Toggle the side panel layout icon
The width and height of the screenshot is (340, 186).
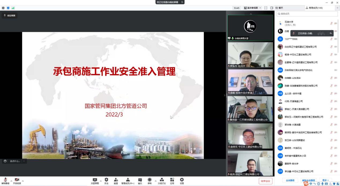pos(272,8)
